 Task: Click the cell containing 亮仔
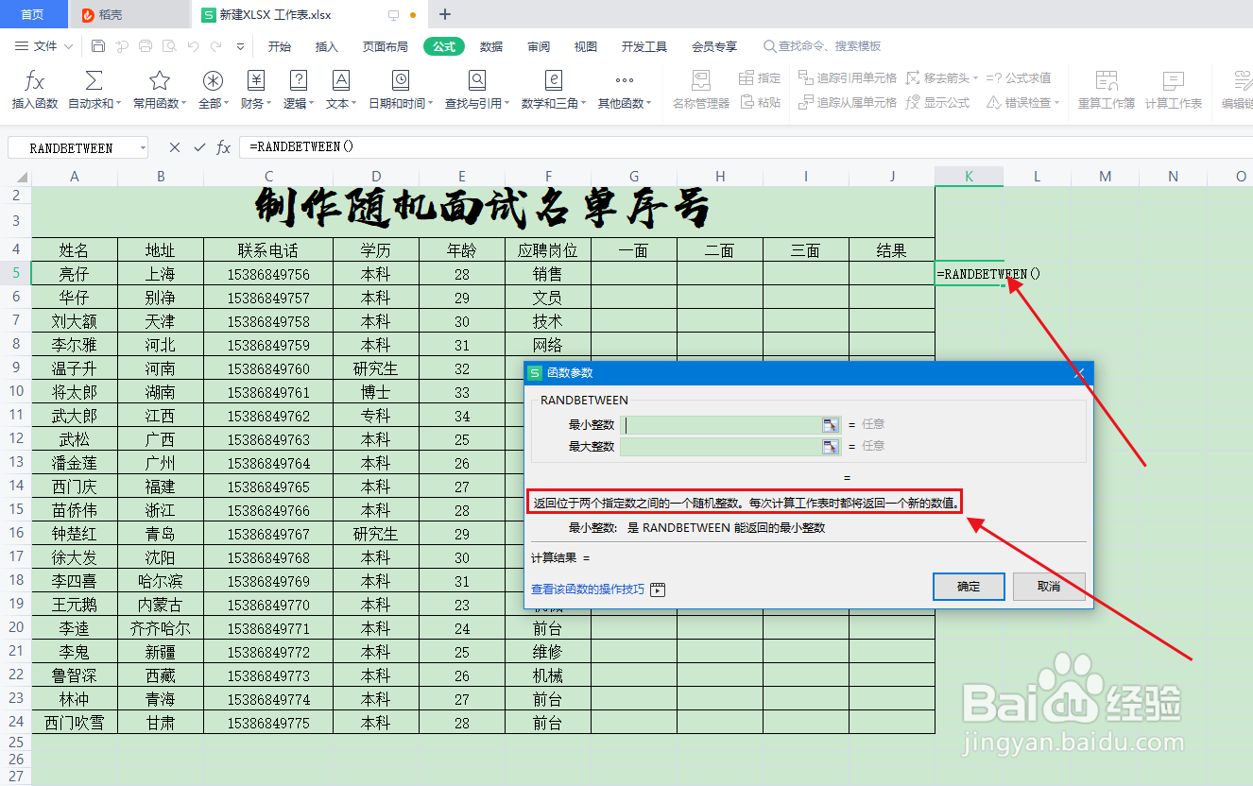[75, 274]
